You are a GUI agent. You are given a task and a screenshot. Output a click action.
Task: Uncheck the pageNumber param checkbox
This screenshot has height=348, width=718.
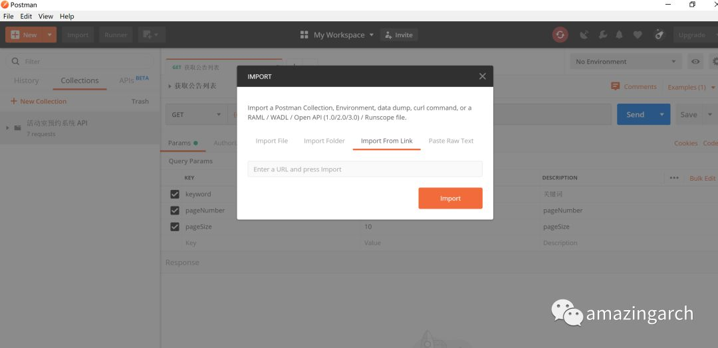point(174,211)
